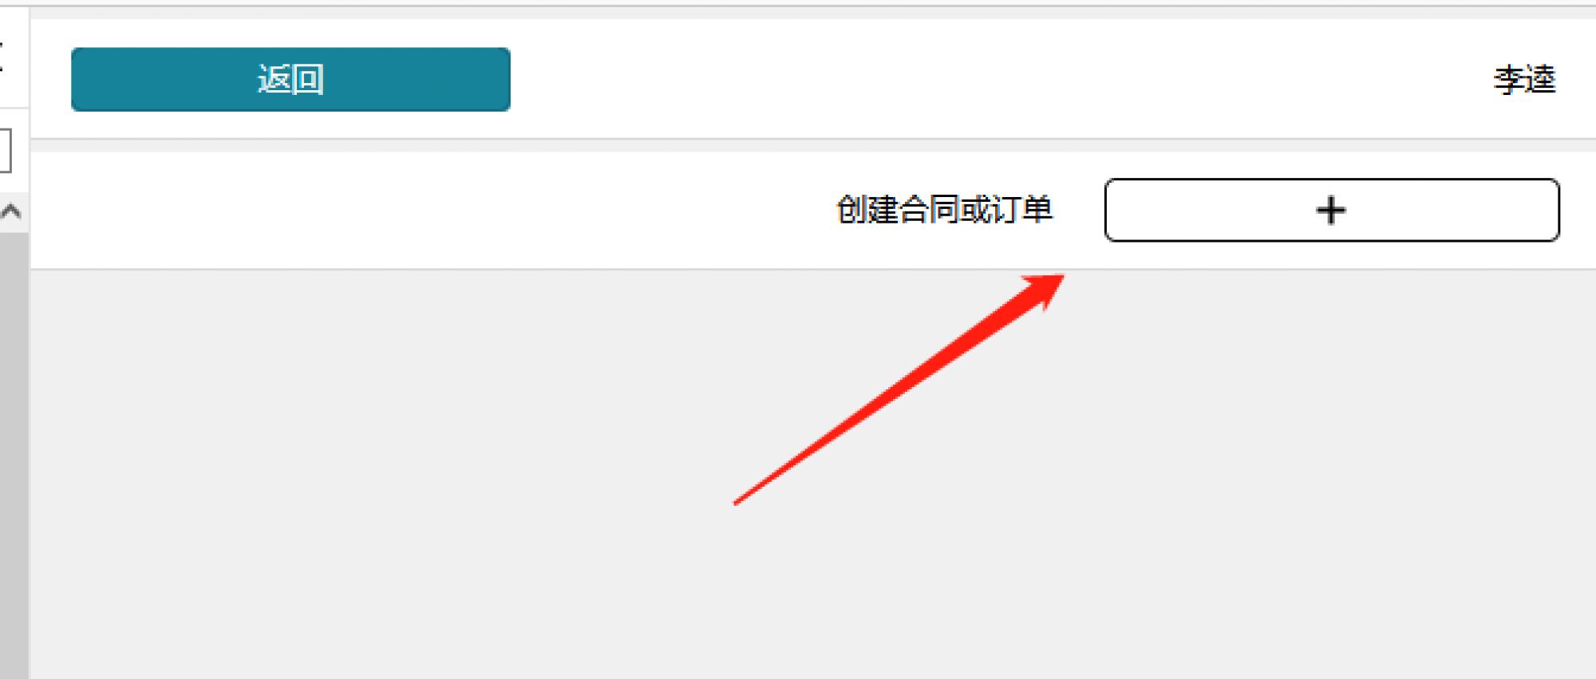The image size is (1596, 679).
Task: Click the gray vertical scrollbar track
Action: (14, 455)
